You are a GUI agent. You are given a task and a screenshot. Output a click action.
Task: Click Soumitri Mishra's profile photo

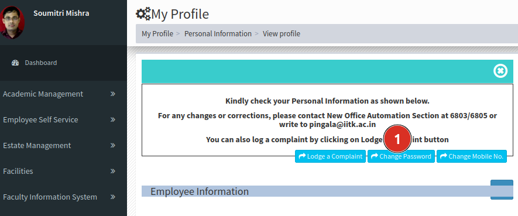click(x=12, y=22)
